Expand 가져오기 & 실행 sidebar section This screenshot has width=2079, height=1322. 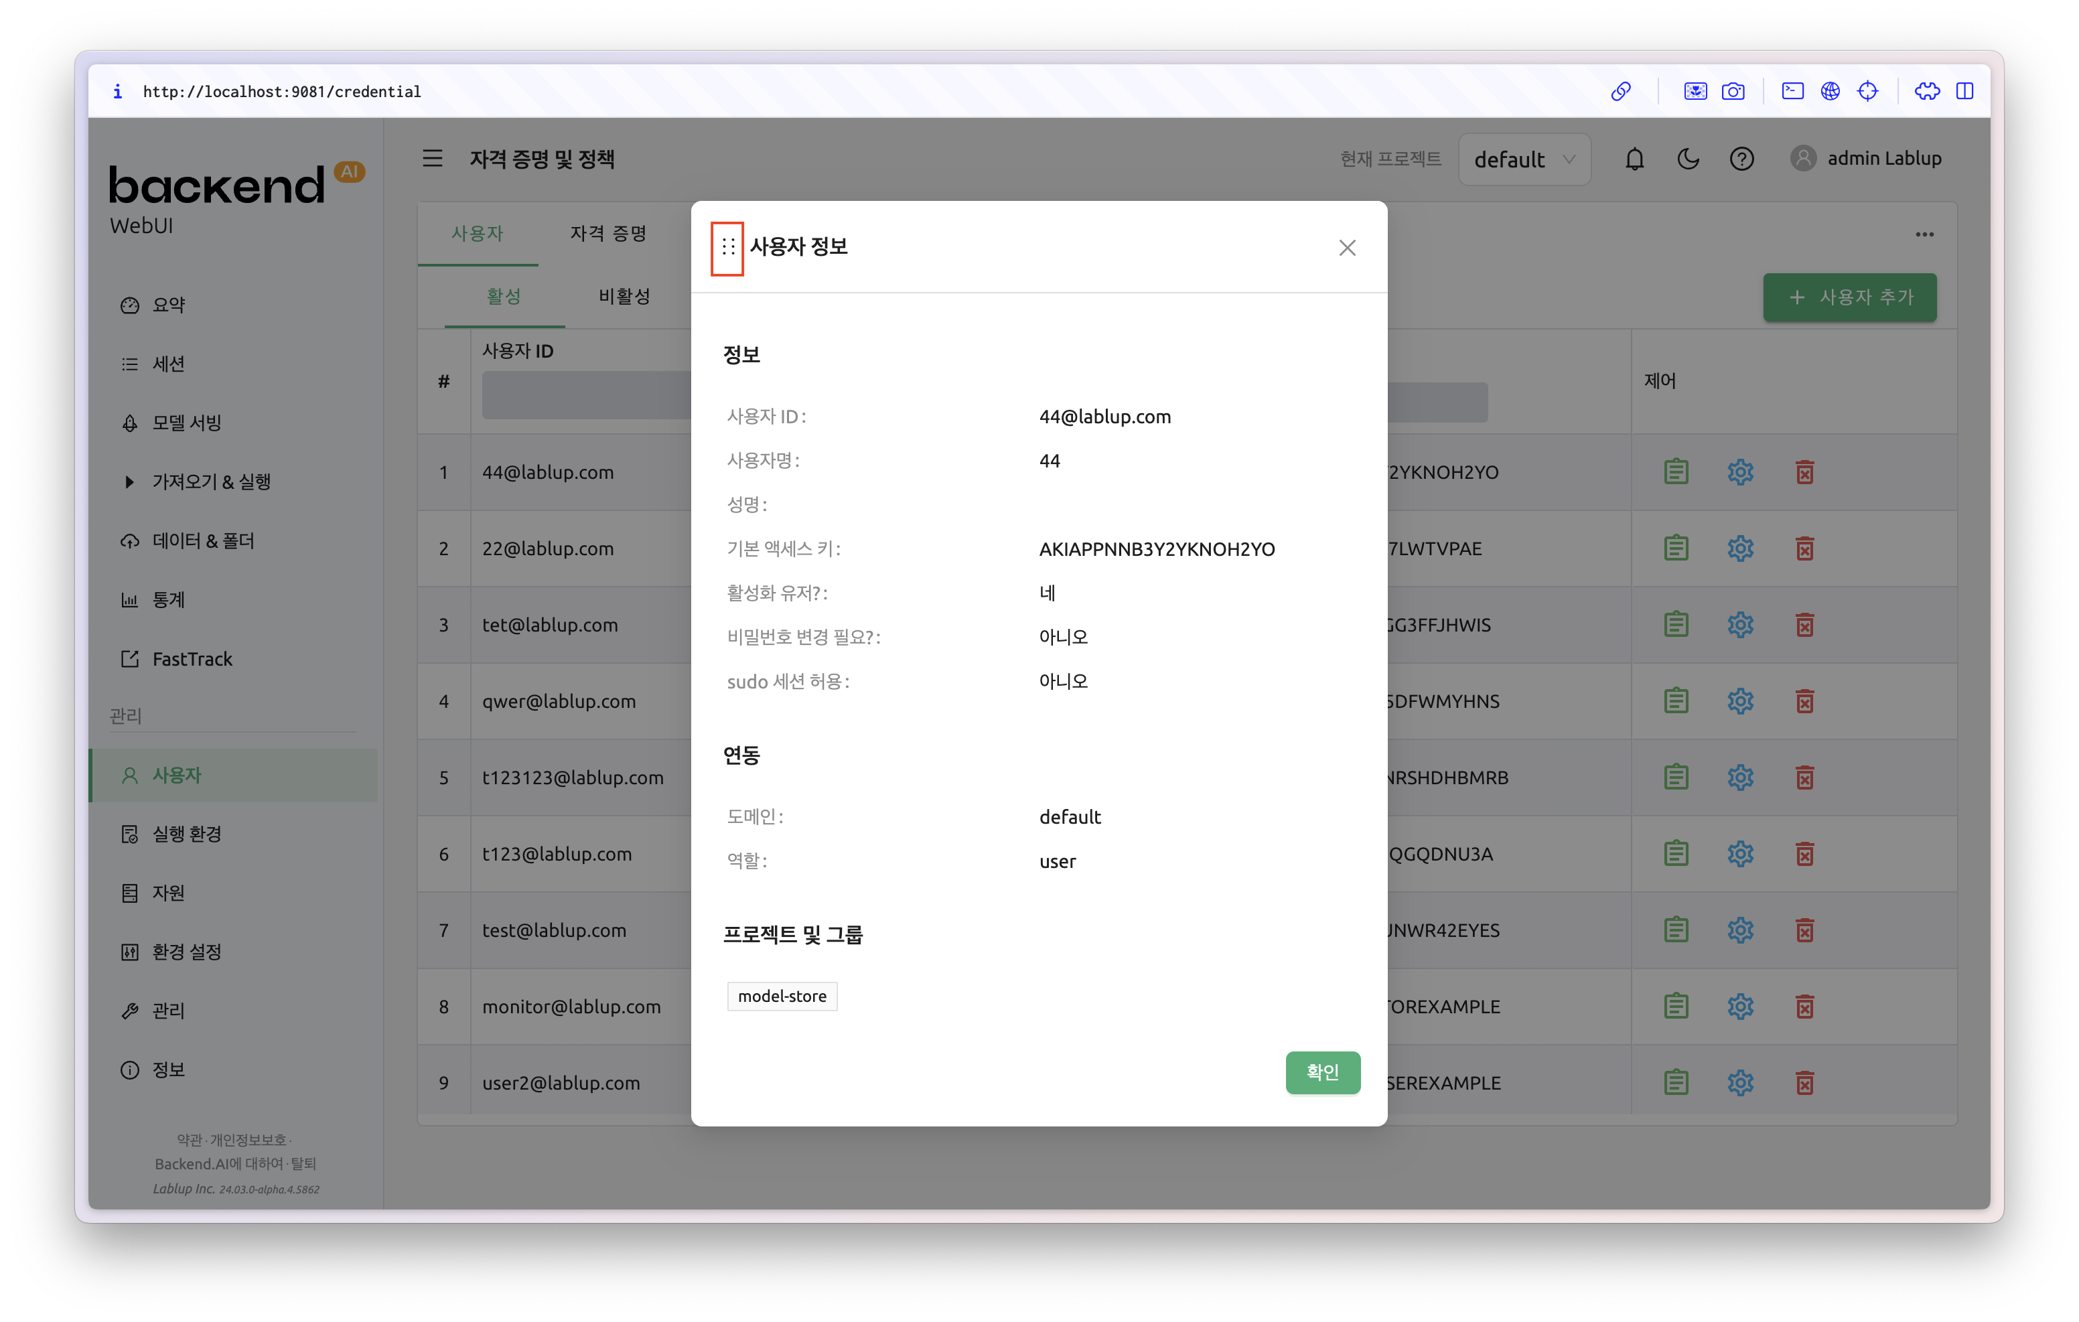click(x=211, y=482)
